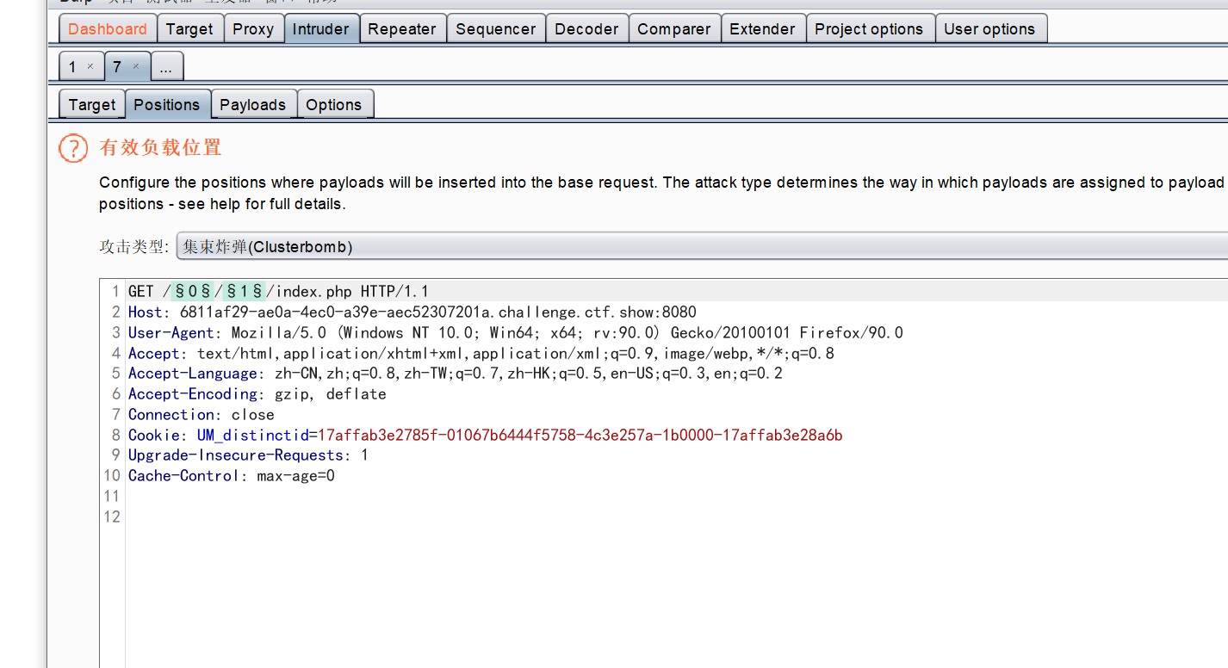Image resolution: width=1228 pixels, height=668 pixels.
Task: Click the Connection: close line
Action: [202, 415]
